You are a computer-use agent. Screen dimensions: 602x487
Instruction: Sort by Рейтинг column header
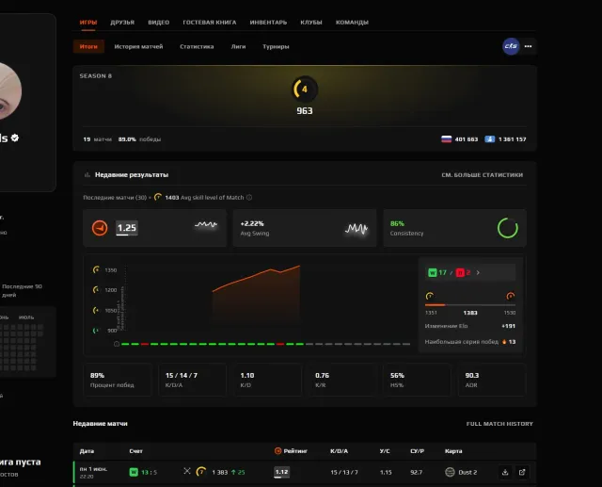tap(291, 451)
